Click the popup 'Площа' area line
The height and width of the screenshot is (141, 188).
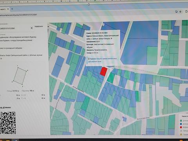point(92,53)
